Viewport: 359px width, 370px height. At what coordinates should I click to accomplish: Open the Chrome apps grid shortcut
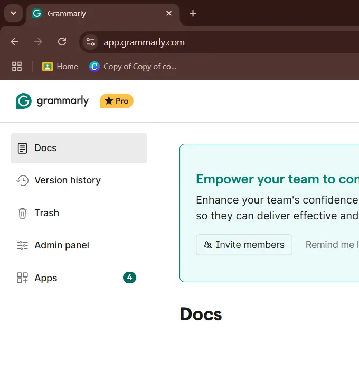[17, 67]
